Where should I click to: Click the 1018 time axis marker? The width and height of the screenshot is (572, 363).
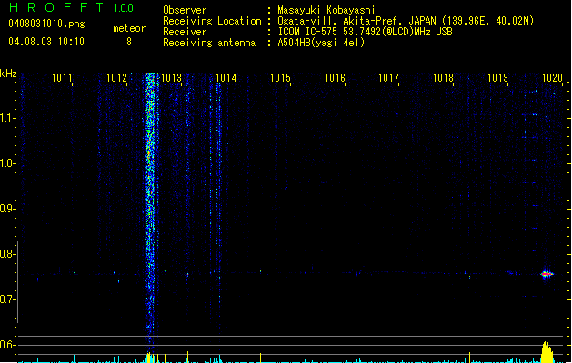tap(443, 78)
